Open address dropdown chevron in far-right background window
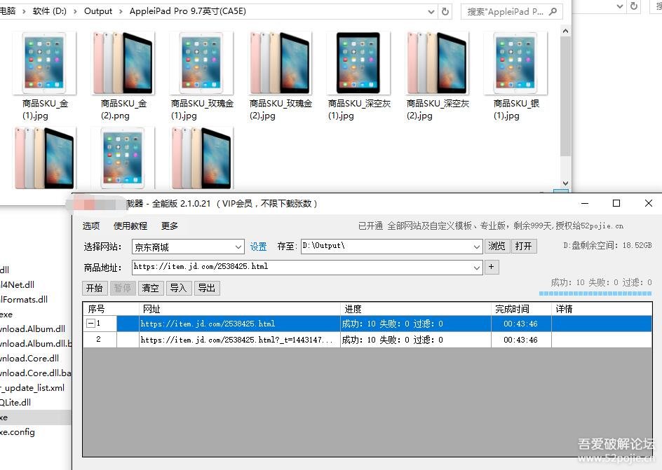This screenshot has width=662, height=470. (620, 6)
